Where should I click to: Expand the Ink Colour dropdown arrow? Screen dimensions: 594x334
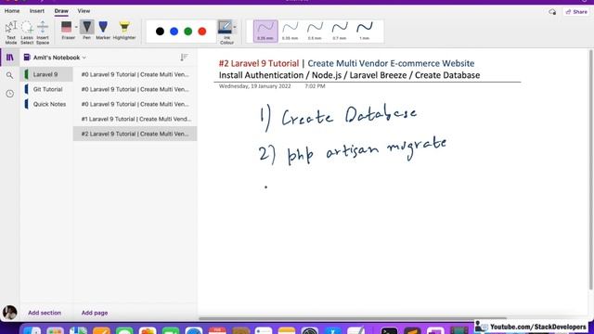(235, 27)
